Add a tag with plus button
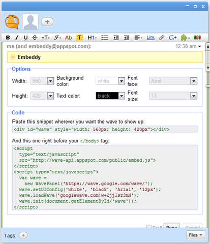Screen dimensions: 210x244 coord(23,235)
